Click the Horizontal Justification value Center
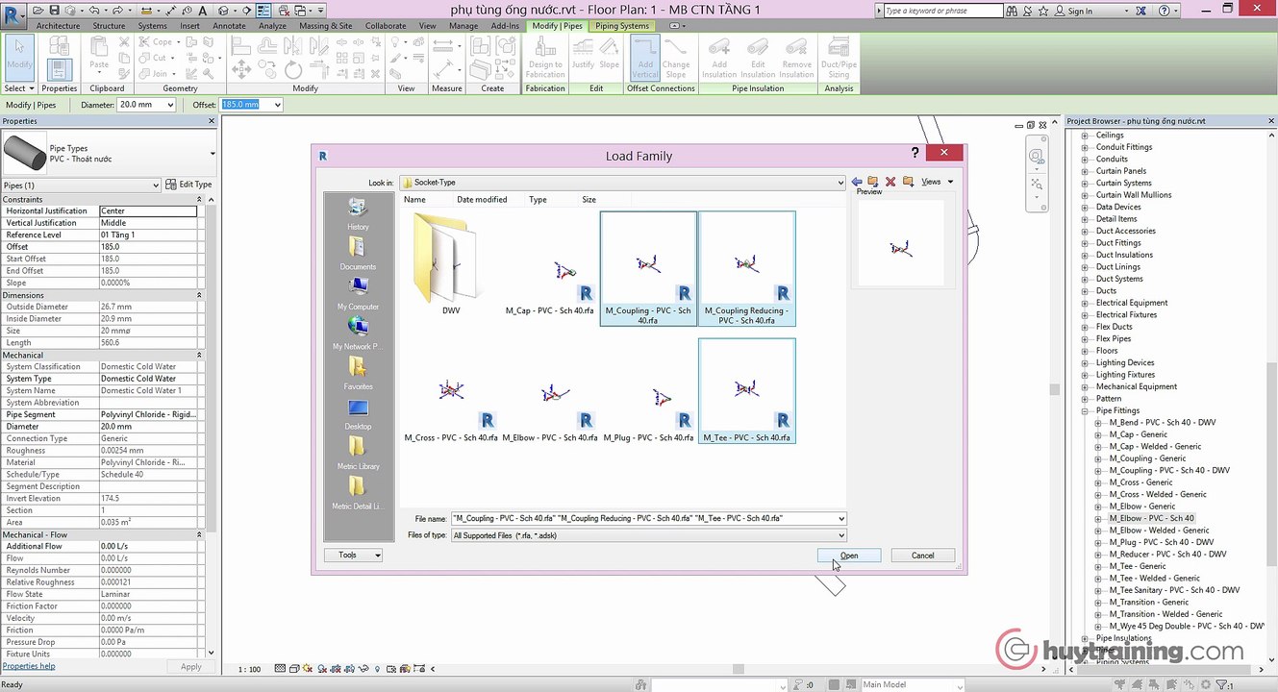1278x692 pixels. 148,210
